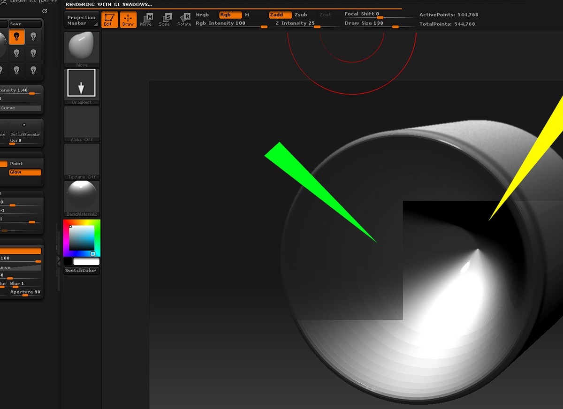Switch to the Move transform tool
This screenshot has width=563, height=409.
(146, 20)
